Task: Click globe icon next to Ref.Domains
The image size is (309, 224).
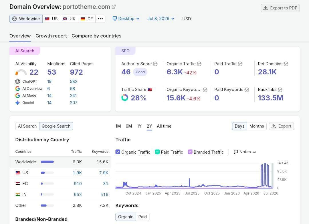Action: pos(286,64)
